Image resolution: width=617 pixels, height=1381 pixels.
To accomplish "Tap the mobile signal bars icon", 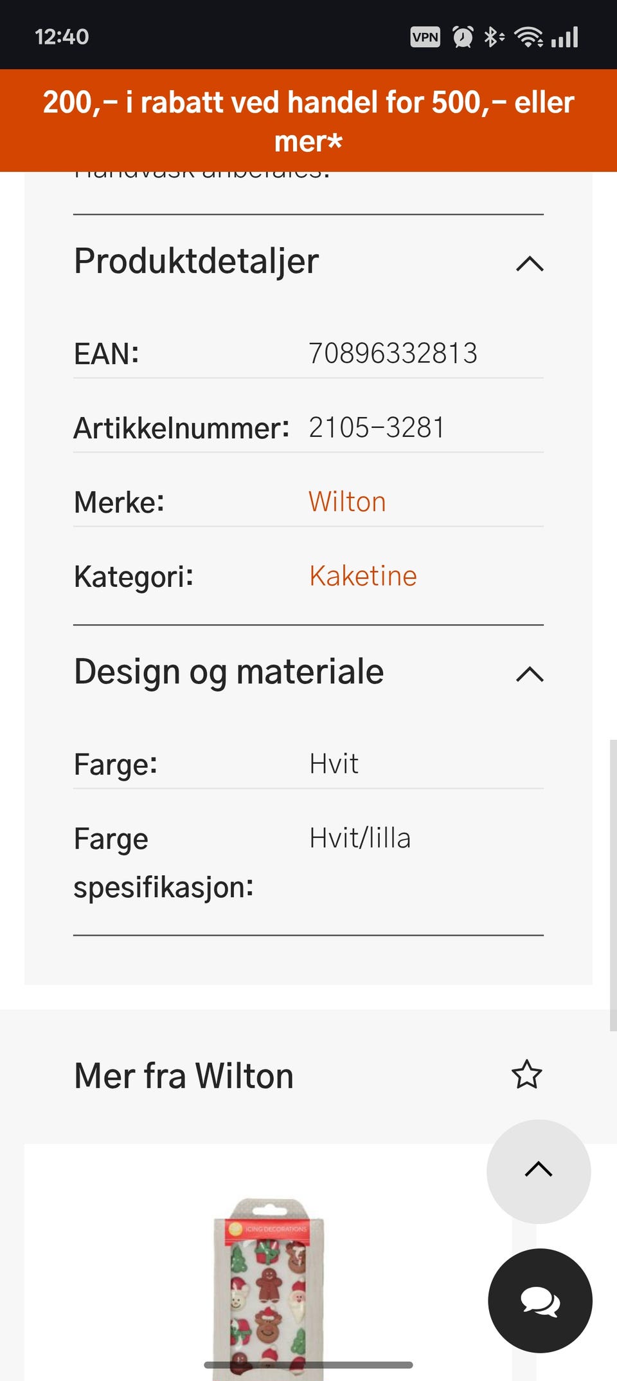I will coord(565,37).
